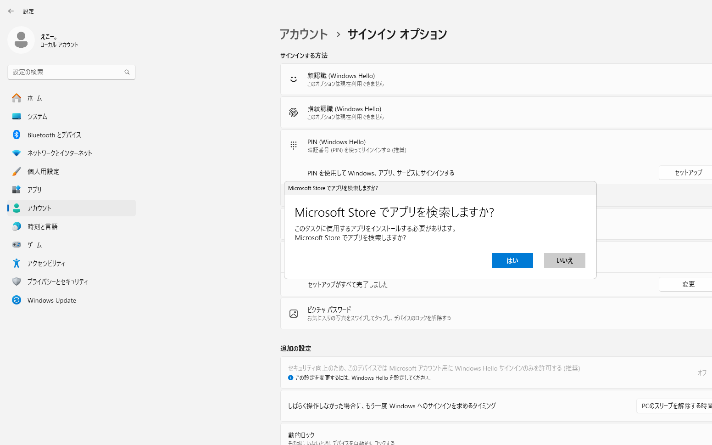Expand 動的ロック section
Viewport: 712px width, 445px height.
click(496, 434)
